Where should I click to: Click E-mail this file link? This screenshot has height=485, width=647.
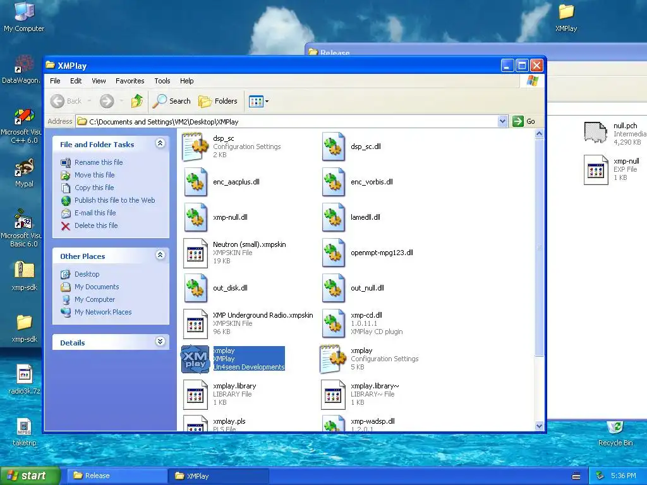[x=95, y=213]
